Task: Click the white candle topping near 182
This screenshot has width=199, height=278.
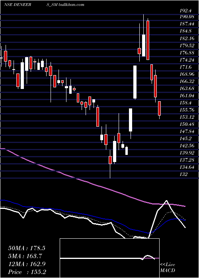Action: (144, 46)
